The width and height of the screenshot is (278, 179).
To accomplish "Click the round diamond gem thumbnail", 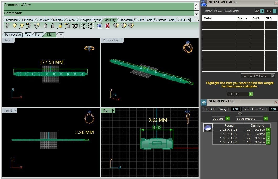I will tap(208, 128).
